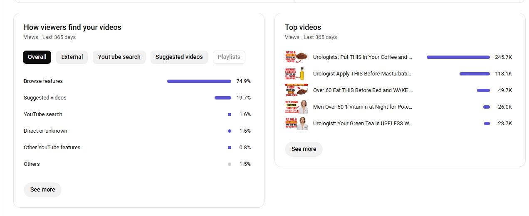This screenshot has height=216, width=529.
Task: Expand traffic sources with See more
Action: click(42, 190)
